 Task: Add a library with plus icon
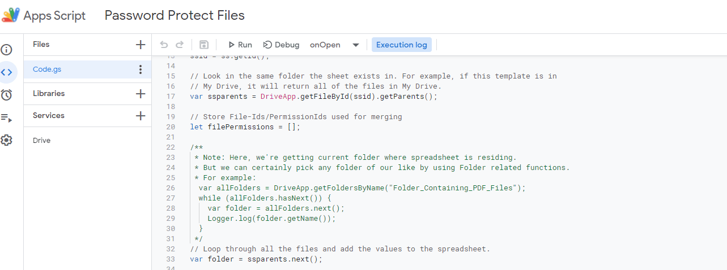tap(141, 94)
